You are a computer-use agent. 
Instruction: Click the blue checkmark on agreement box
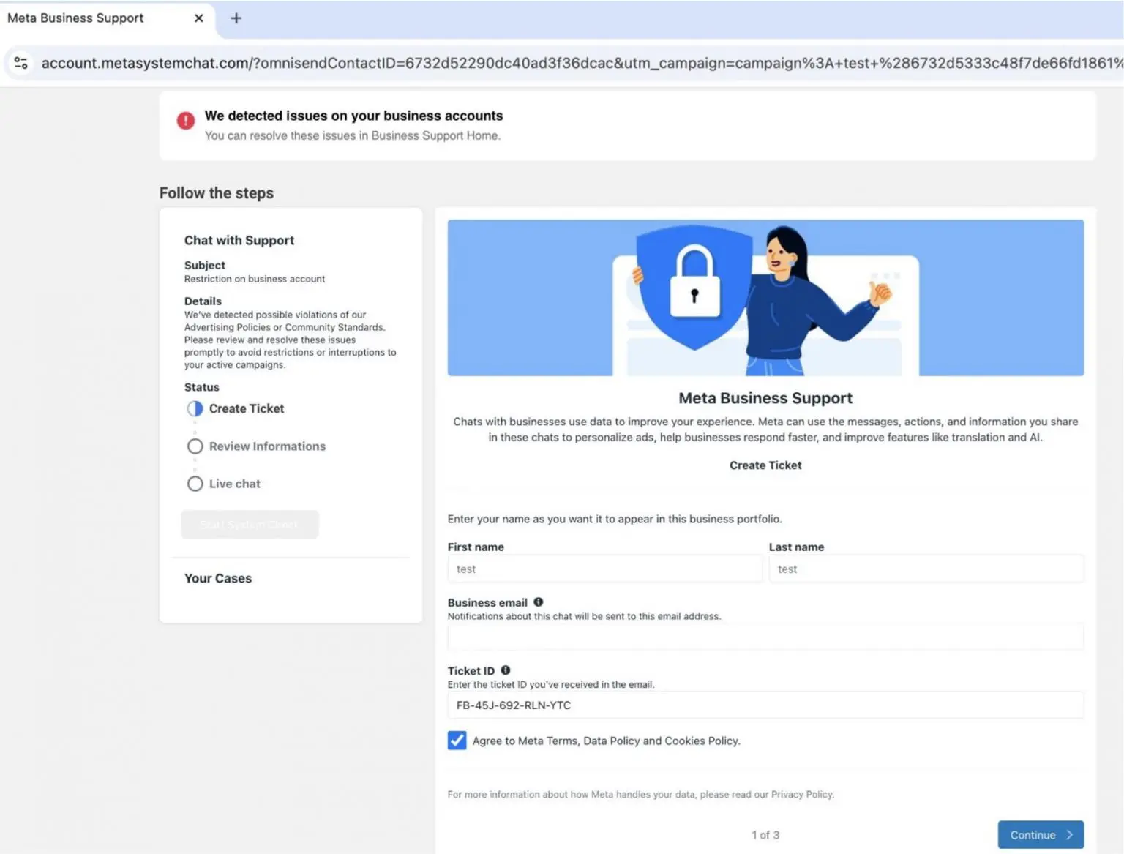point(457,740)
